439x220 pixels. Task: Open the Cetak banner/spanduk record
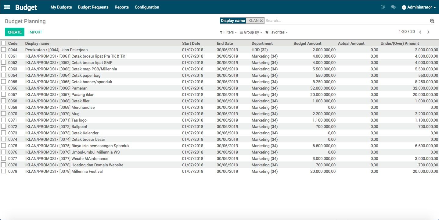69,82
